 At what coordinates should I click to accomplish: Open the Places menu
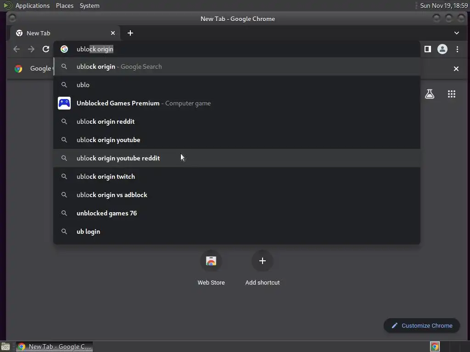(65, 5)
